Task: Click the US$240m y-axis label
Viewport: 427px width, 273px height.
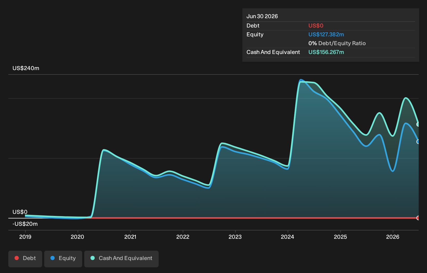Action: pyautogui.click(x=26, y=68)
